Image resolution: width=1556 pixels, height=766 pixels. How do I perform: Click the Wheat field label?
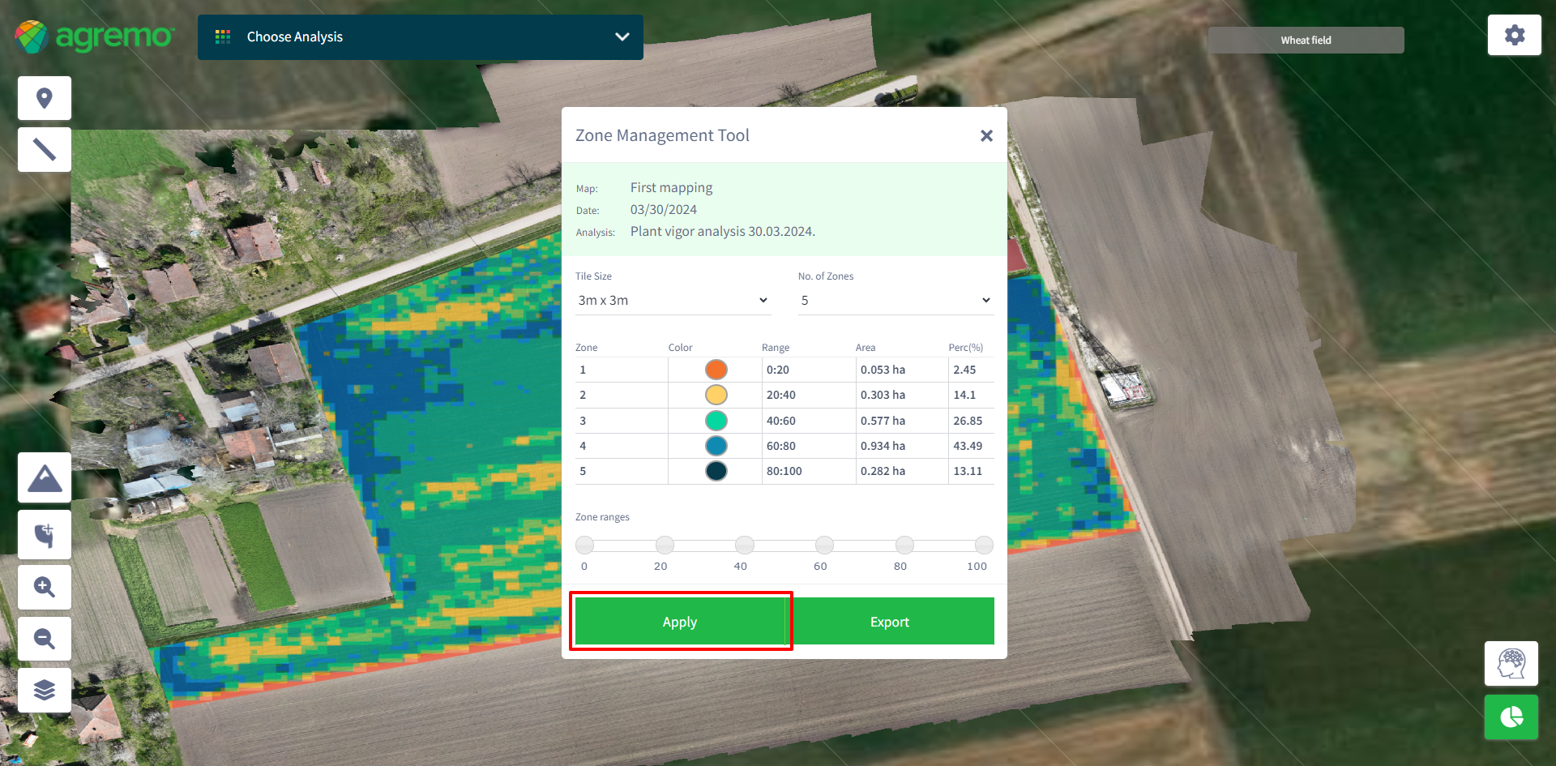(1306, 41)
